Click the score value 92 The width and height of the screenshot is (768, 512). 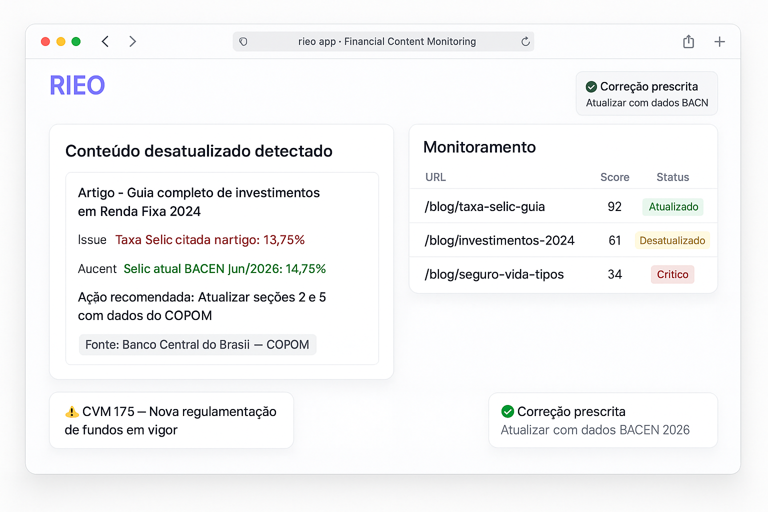614,206
